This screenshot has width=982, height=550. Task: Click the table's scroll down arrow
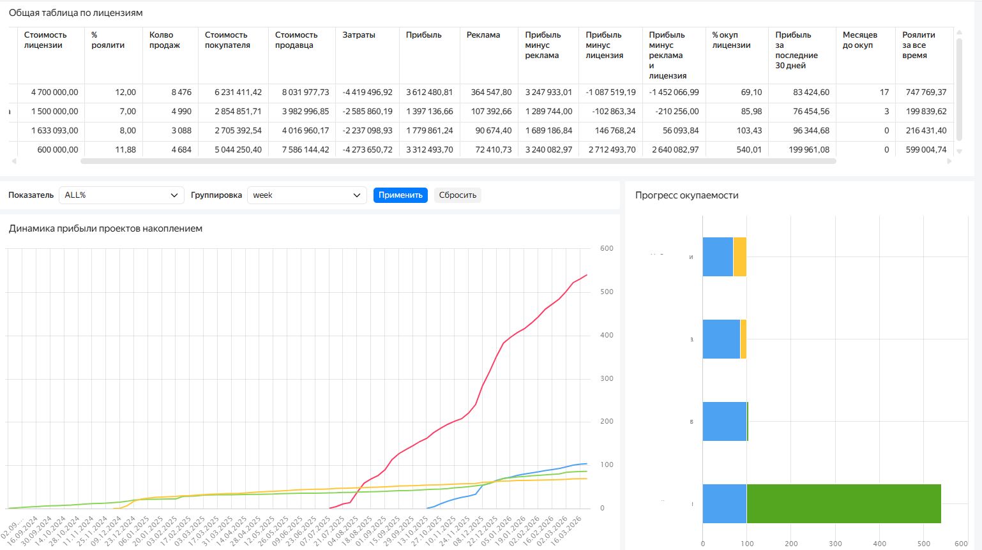(959, 151)
